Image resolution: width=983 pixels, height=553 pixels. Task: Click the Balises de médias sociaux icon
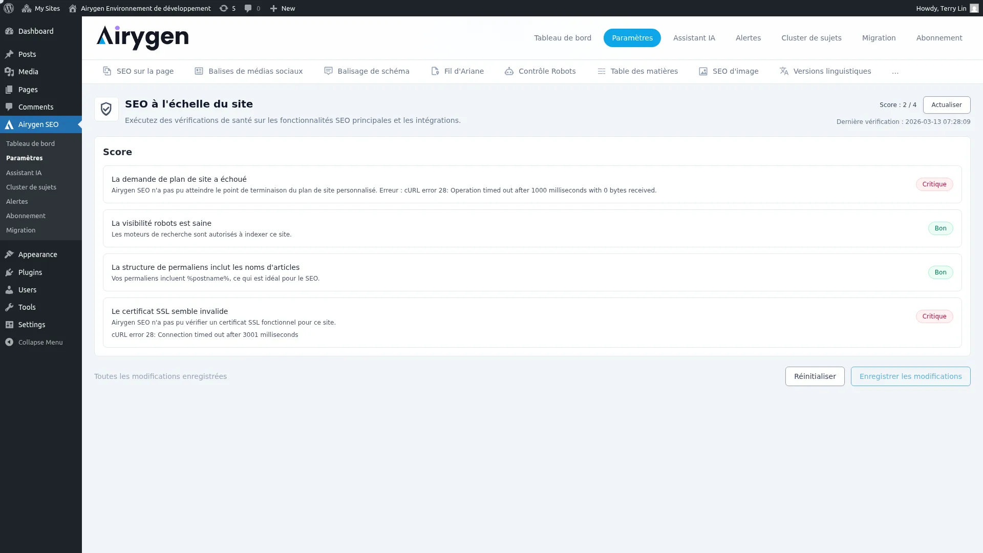199,71
